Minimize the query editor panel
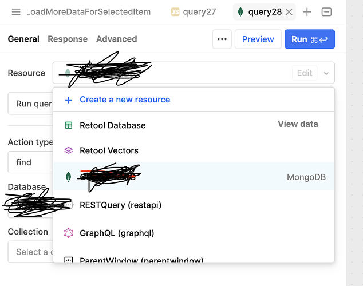 click(326, 12)
